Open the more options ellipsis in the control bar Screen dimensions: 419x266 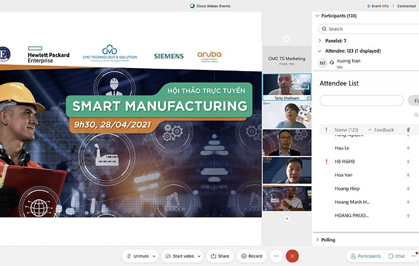pyautogui.click(x=276, y=256)
